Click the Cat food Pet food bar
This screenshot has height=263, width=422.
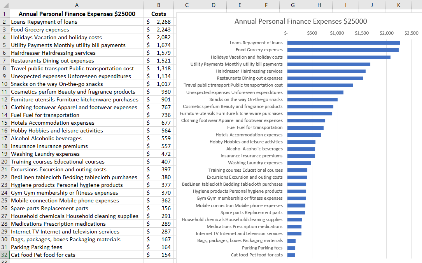tap(291, 255)
